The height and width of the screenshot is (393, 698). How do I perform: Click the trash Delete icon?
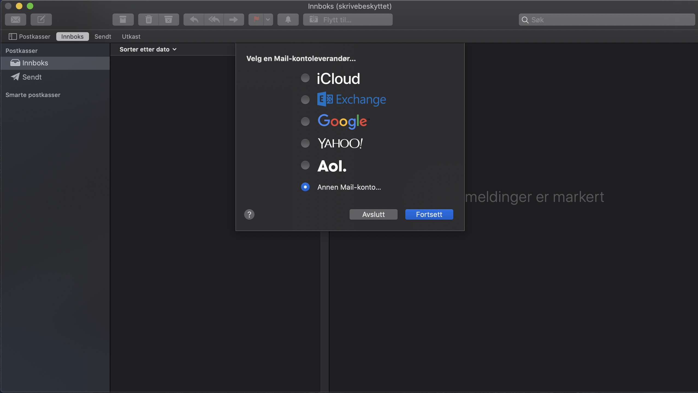(x=149, y=20)
